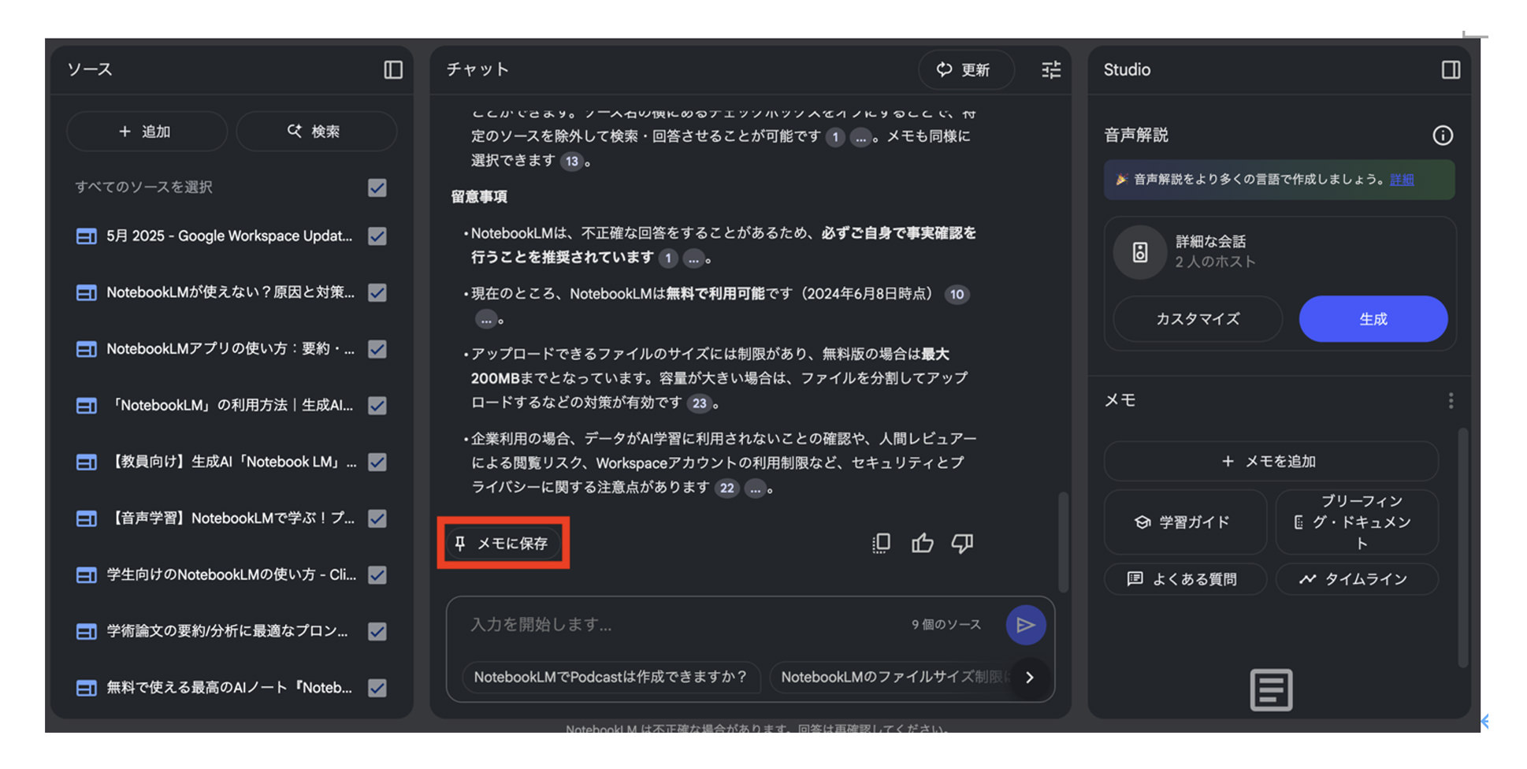Send the message with the arrow icon

1026,624
